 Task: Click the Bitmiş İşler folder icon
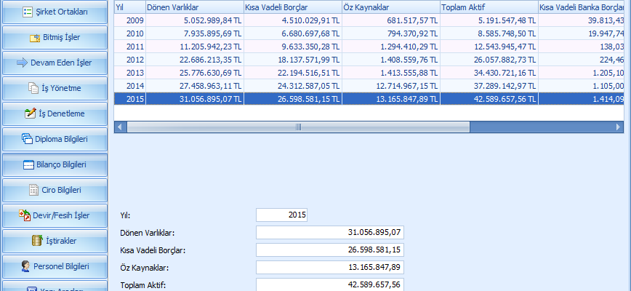click(36, 38)
